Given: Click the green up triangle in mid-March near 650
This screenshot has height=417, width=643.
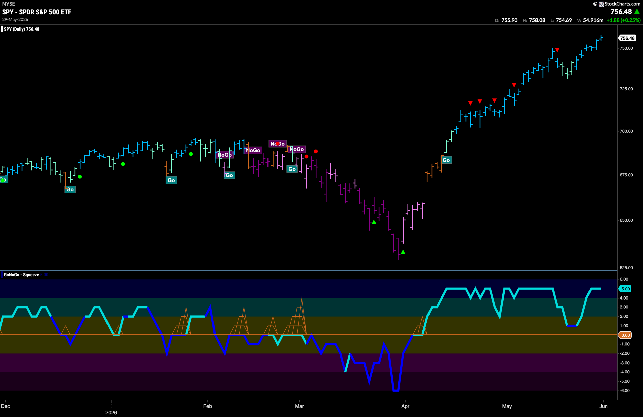Looking at the screenshot, I should tap(374, 222).
